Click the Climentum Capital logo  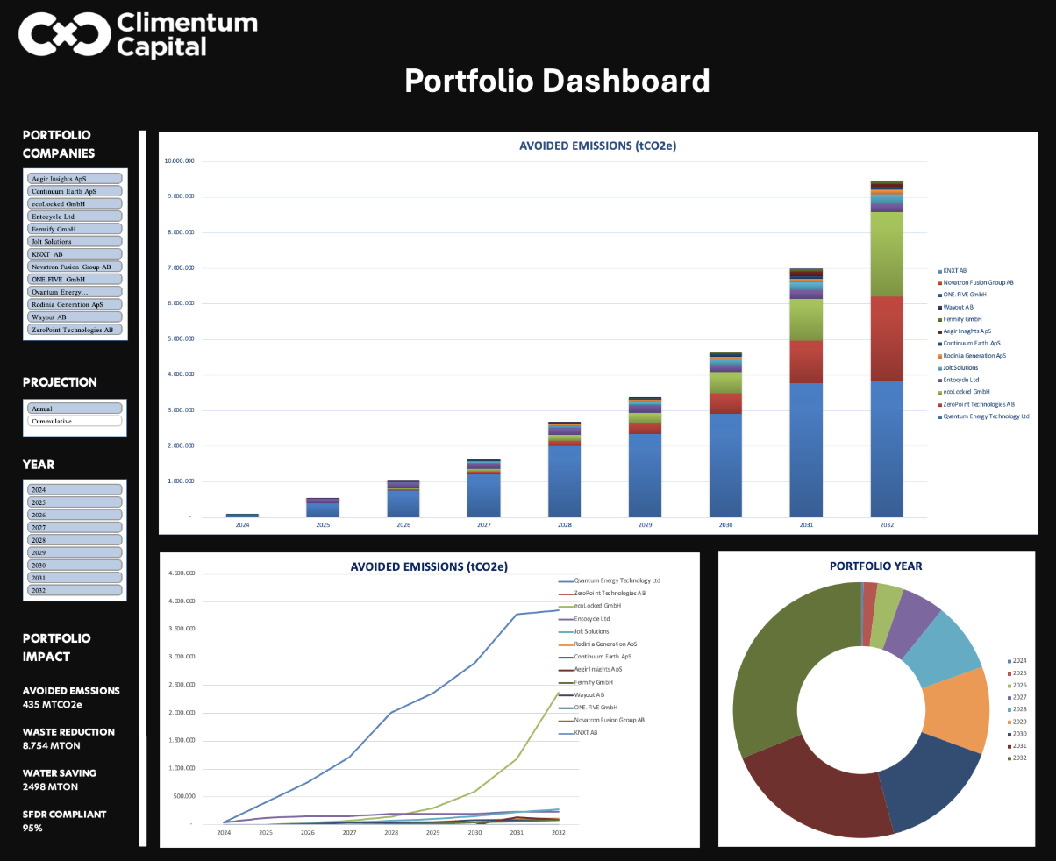tap(139, 34)
